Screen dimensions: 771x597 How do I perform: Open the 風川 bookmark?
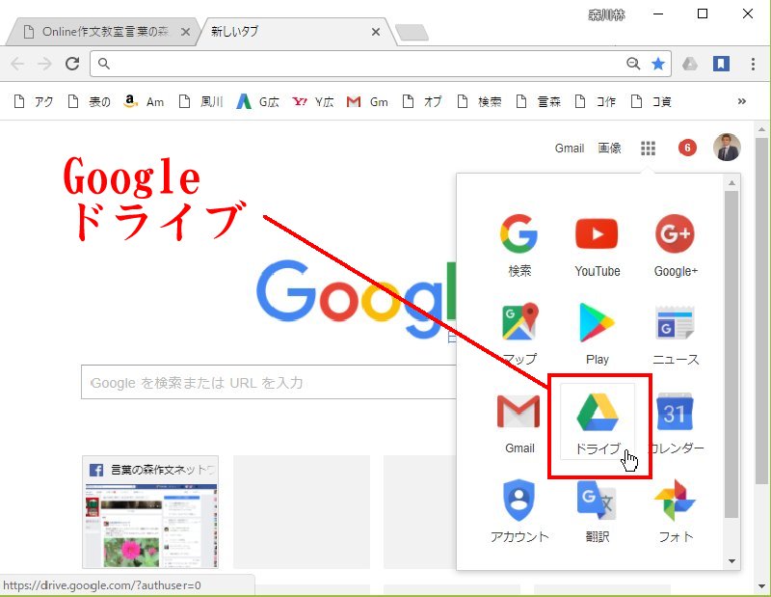click(200, 102)
